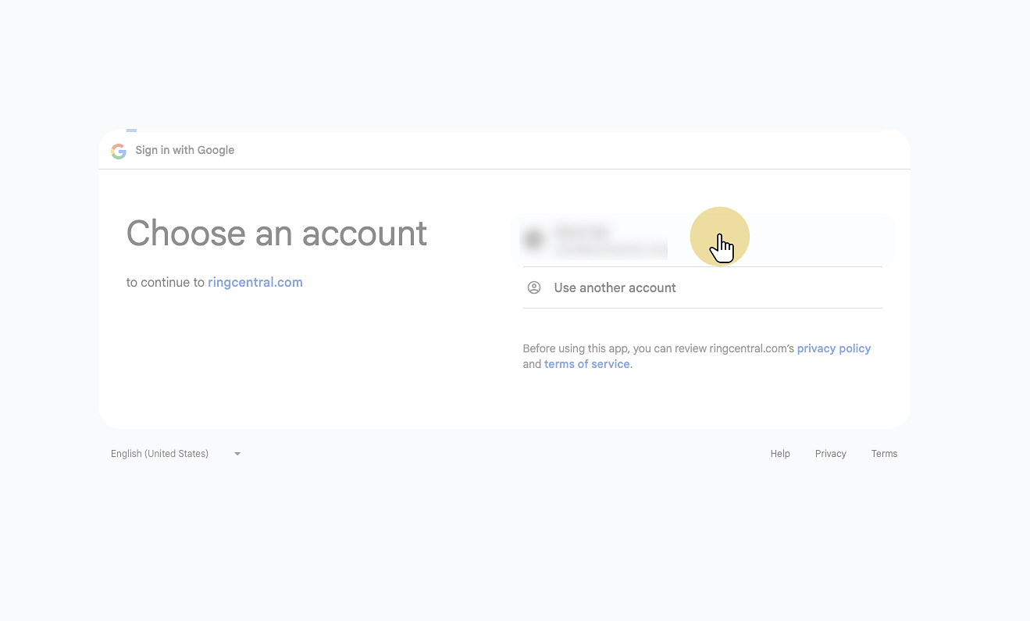1030x621 pixels.
Task: Open the privacy policy link
Action: [833, 348]
